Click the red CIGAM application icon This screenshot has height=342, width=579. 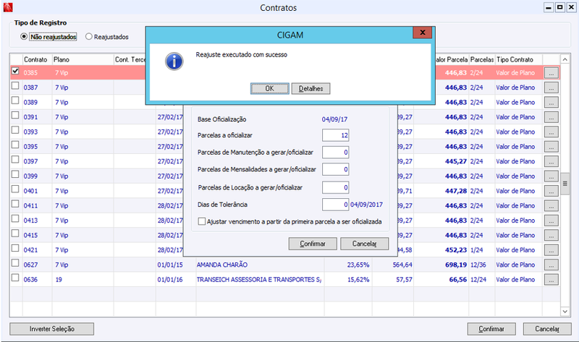7,7
